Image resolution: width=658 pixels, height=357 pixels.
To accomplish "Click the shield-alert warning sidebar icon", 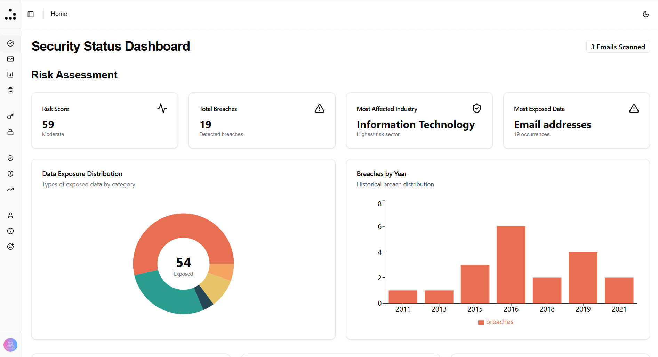I will (10, 174).
